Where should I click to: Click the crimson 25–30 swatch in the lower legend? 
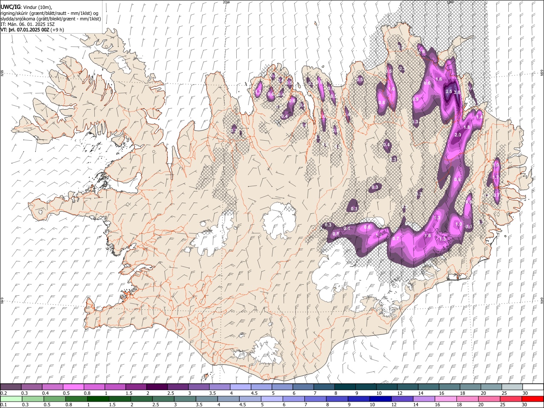pos(511,399)
